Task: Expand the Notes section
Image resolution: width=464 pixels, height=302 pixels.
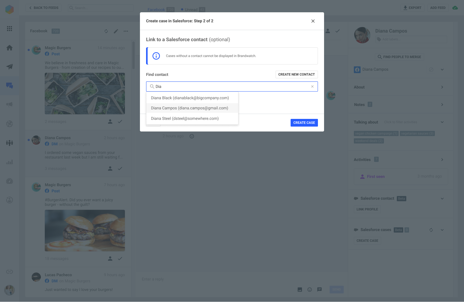Action: click(x=442, y=105)
